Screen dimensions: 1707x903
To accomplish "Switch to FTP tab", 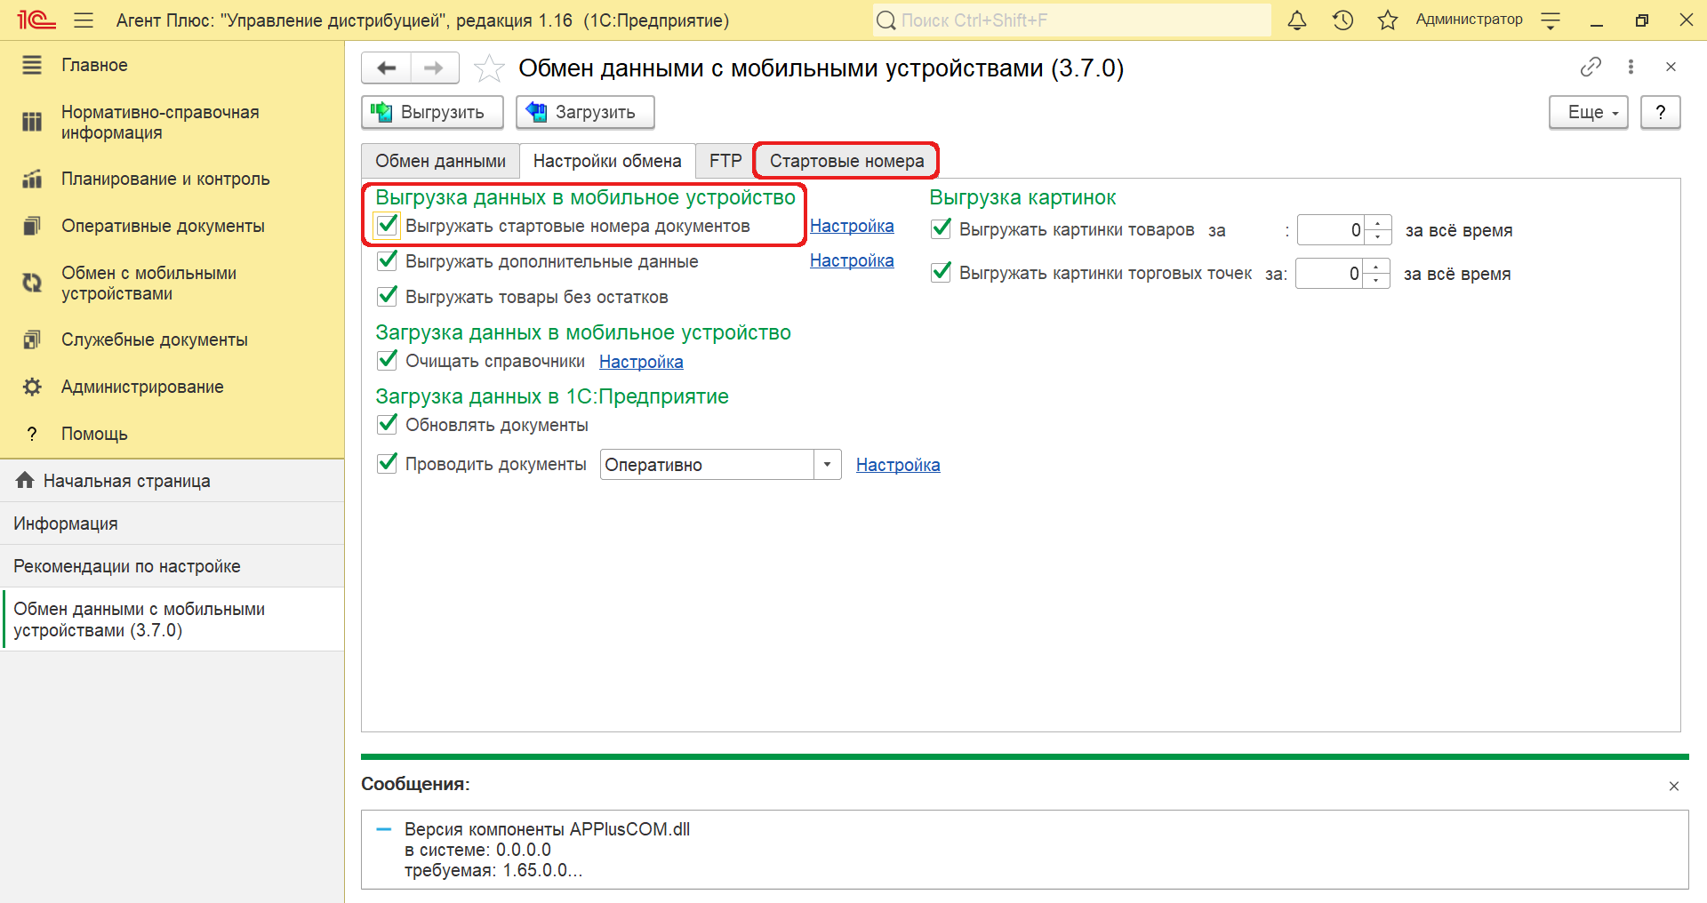I will [x=725, y=161].
